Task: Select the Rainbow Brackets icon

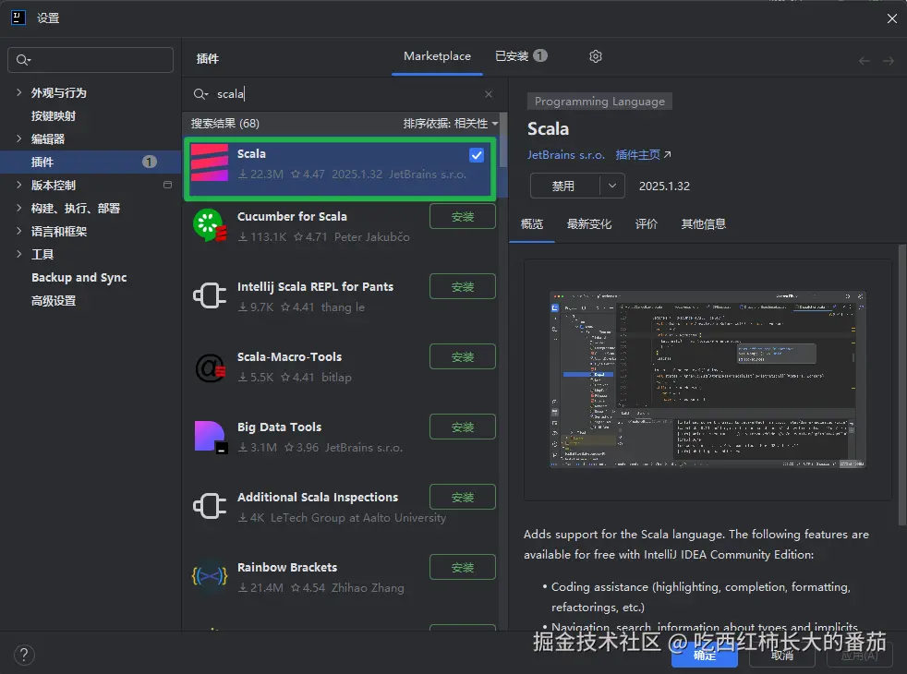Action: click(210, 576)
